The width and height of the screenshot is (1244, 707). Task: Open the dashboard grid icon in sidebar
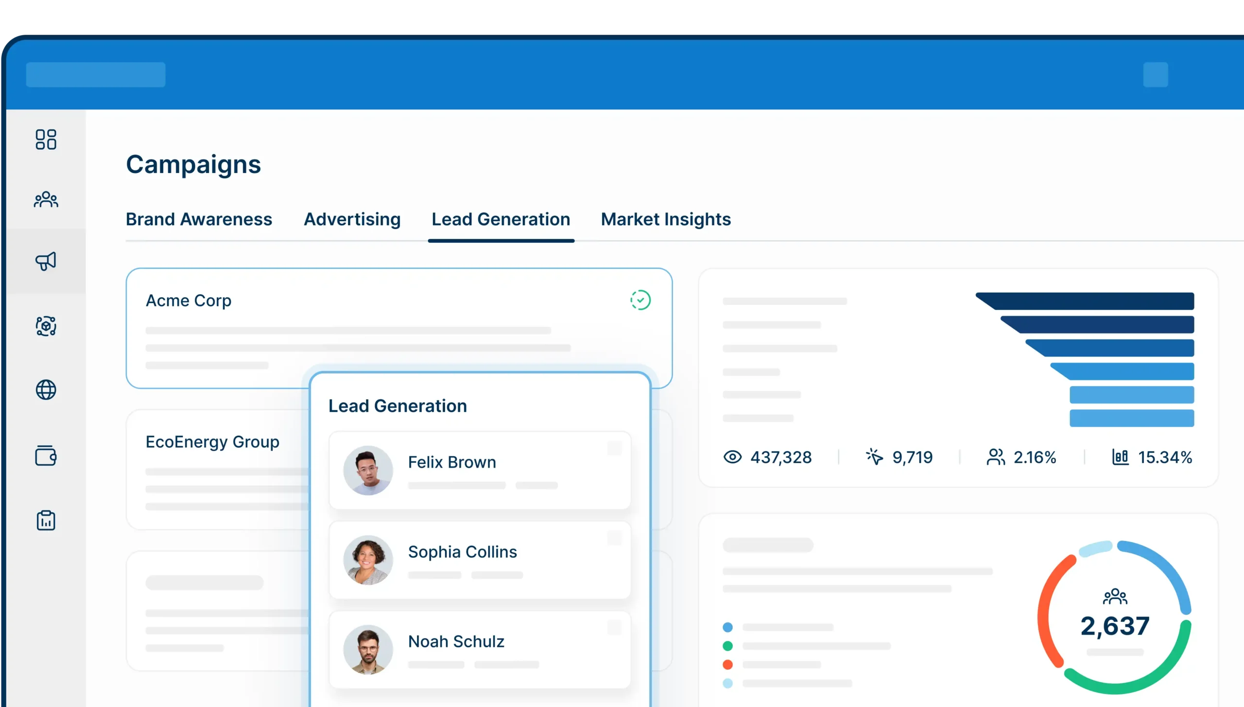coord(46,140)
